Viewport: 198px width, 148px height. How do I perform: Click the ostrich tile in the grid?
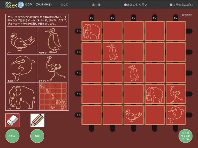click(x=176, y=94)
